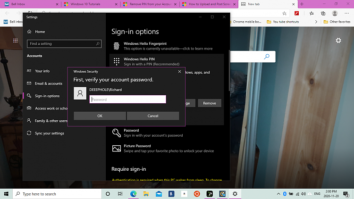Close the Windows Security dialog
Viewport: 354px width, 199px height.
click(179, 72)
